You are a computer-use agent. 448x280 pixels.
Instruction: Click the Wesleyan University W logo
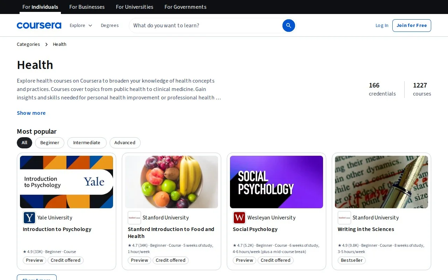(239, 218)
